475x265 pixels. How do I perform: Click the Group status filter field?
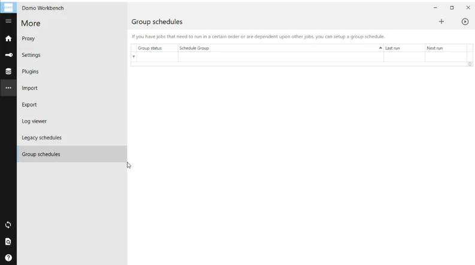coord(157,57)
